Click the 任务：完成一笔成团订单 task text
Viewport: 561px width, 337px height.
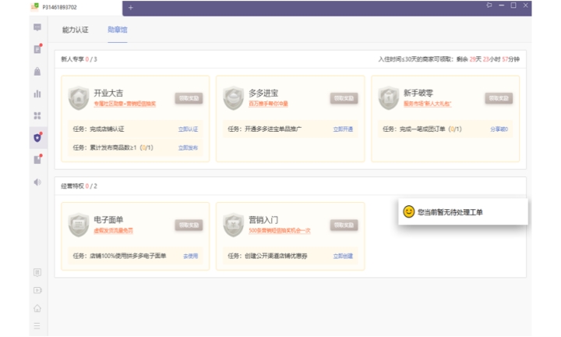(422, 129)
